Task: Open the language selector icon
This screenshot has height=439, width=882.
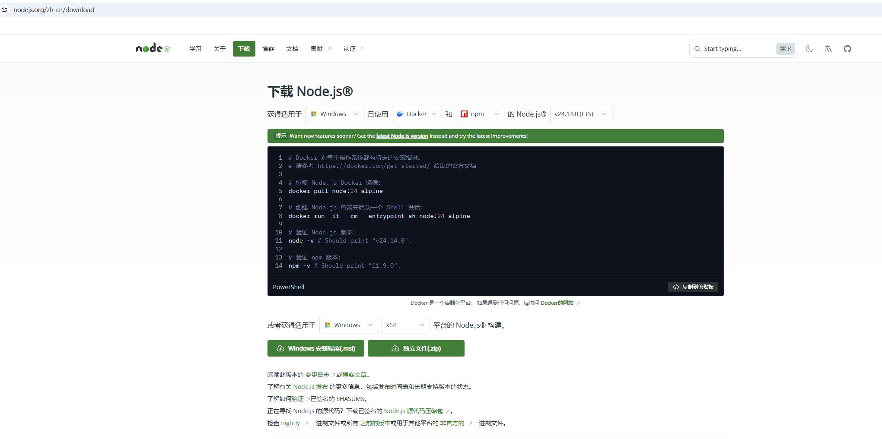Action: pyautogui.click(x=828, y=49)
